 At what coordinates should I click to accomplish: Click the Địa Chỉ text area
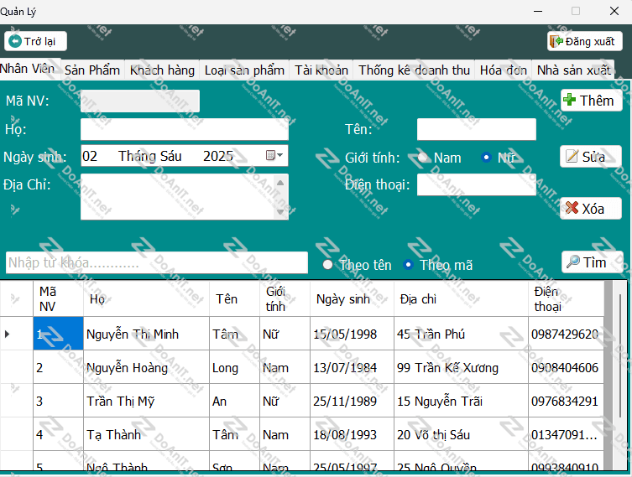pos(177,196)
